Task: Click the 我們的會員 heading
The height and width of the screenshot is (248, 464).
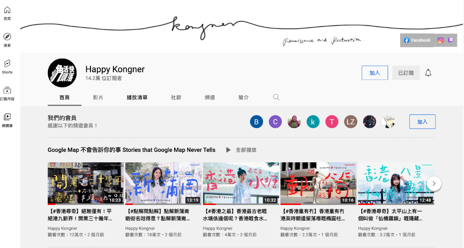Action: [x=62, y=118]
